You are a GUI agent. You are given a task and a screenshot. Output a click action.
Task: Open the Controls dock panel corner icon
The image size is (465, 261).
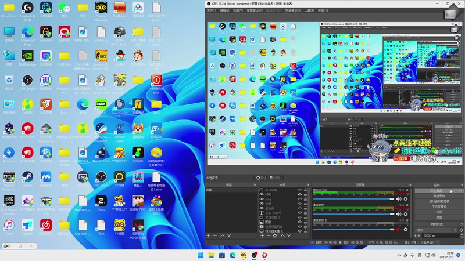pyautogui.click(x=462, y=185)
